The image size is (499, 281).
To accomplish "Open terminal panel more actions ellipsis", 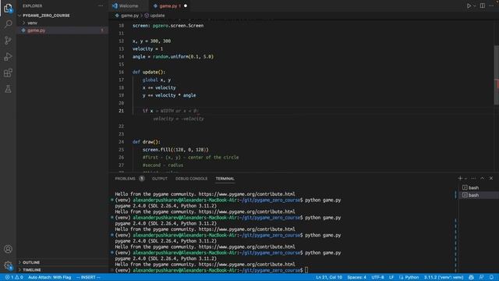I will click(x=473, y=179).
